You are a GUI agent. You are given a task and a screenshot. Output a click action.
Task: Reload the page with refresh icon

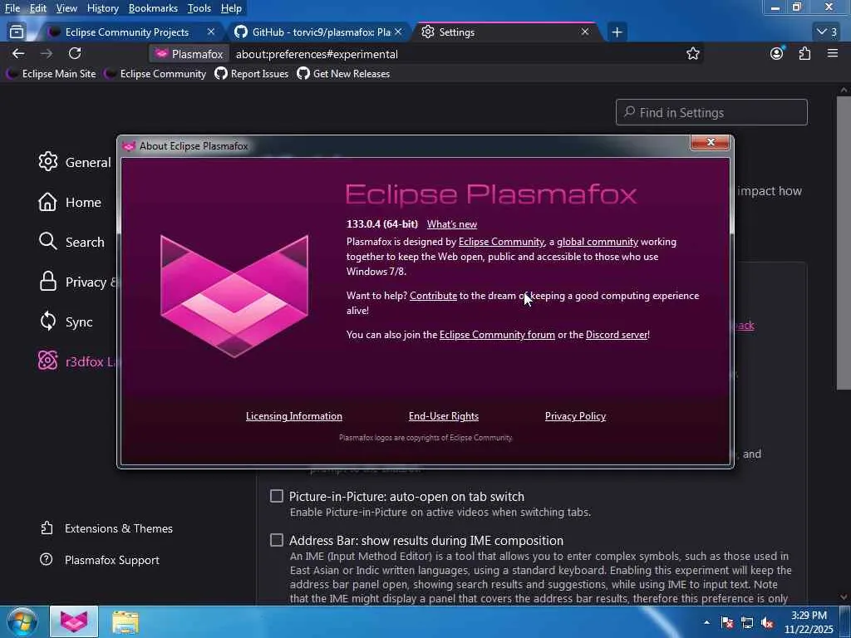click(x=75, y=54)
